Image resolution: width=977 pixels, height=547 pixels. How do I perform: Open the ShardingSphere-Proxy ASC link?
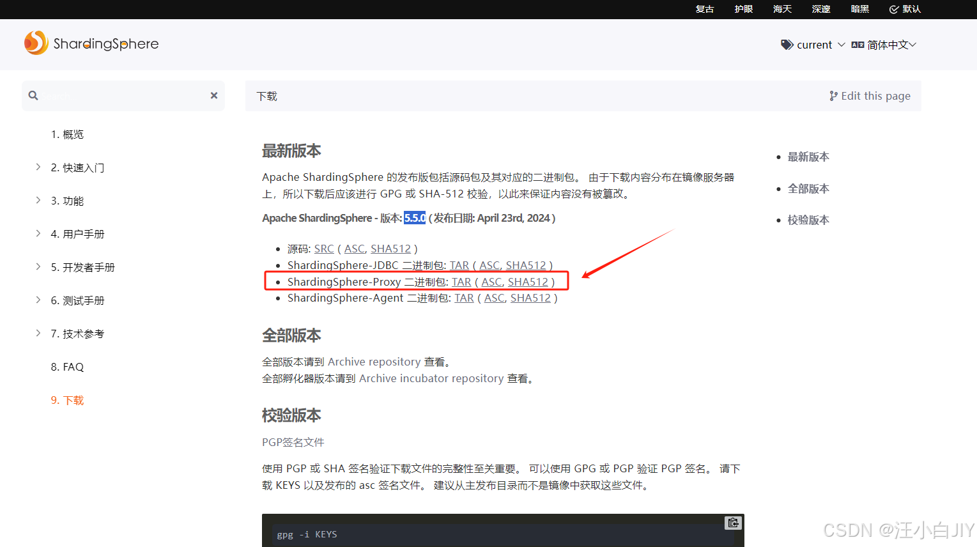click(492, 282)
